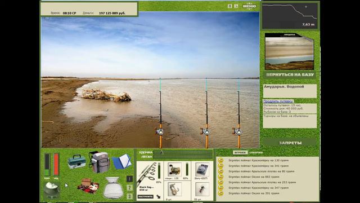Click message 'Красноперку на 130 грамм'
Viewport: 360px width, 203px height.
coord(259,160)
